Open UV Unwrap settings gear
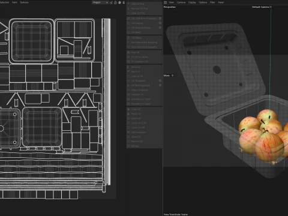Image resolution: width=288 pixels, height=216 pixels. pyautogui.click(x=160, y=23)
